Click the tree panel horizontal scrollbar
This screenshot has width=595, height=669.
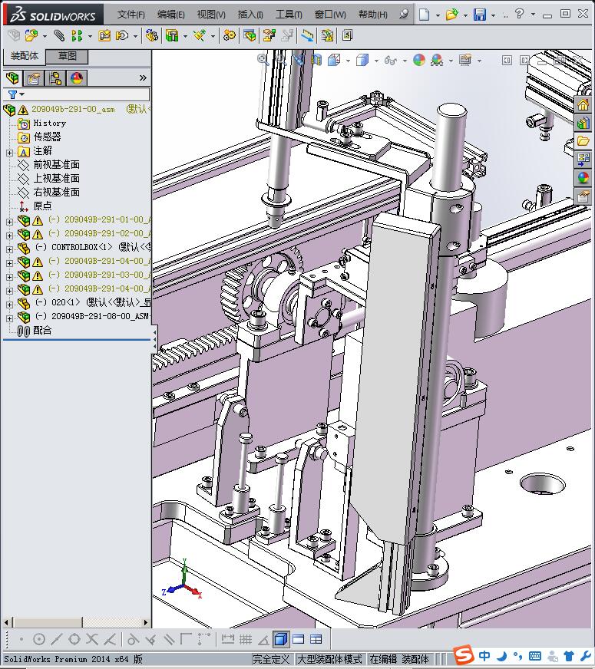pyautogui.click(x=76, y=622)
